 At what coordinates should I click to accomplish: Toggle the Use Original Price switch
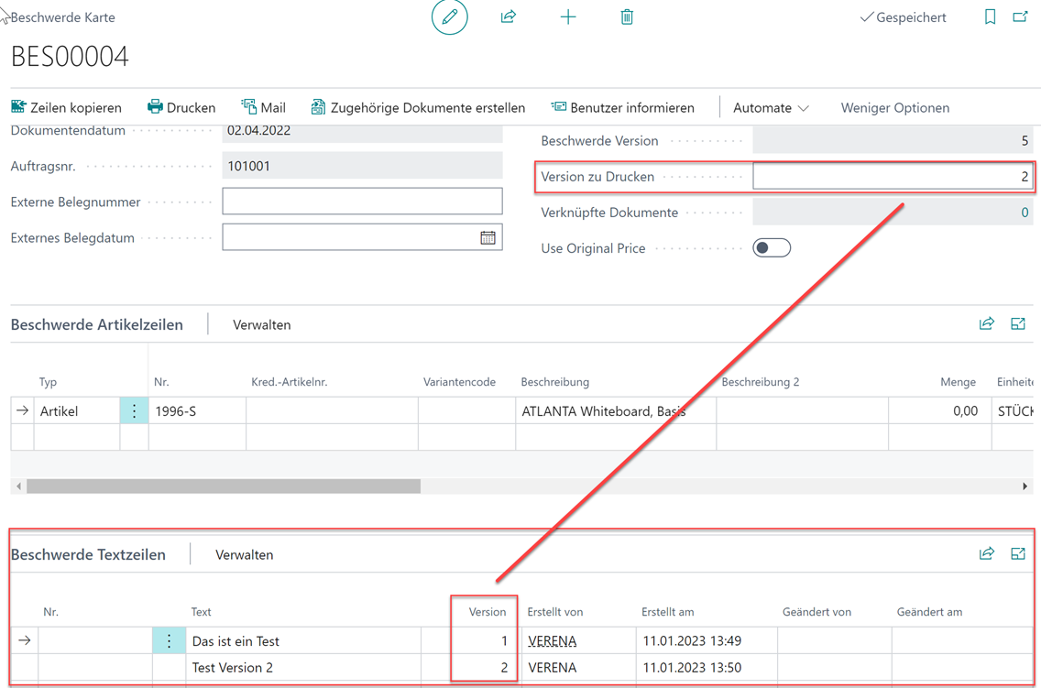coord(772,248)
